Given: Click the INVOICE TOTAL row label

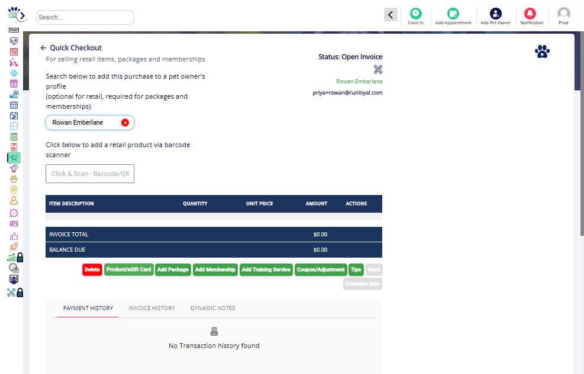Looking at the screenshot, I should pyautogui.click(x=69, y=235).
